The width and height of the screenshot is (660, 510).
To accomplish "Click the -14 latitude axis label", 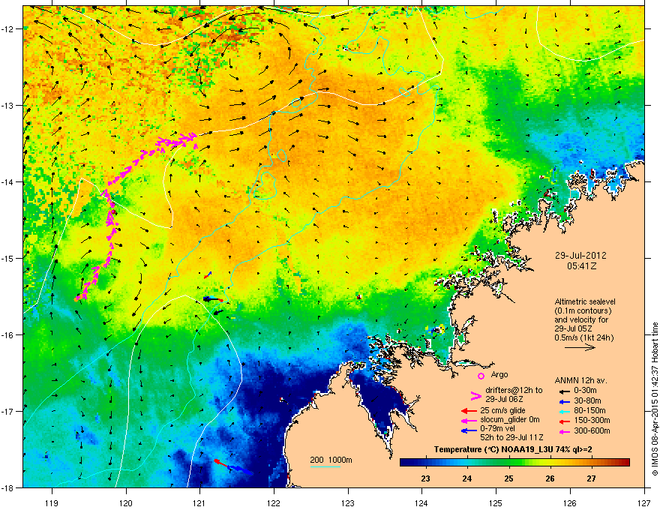I will [8, 181].
